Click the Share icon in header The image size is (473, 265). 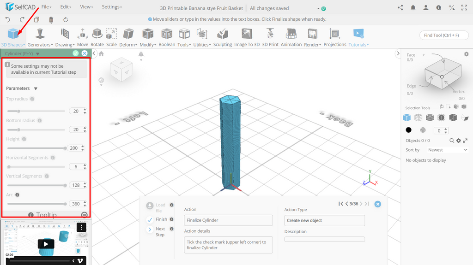click(x=400, y=8)
